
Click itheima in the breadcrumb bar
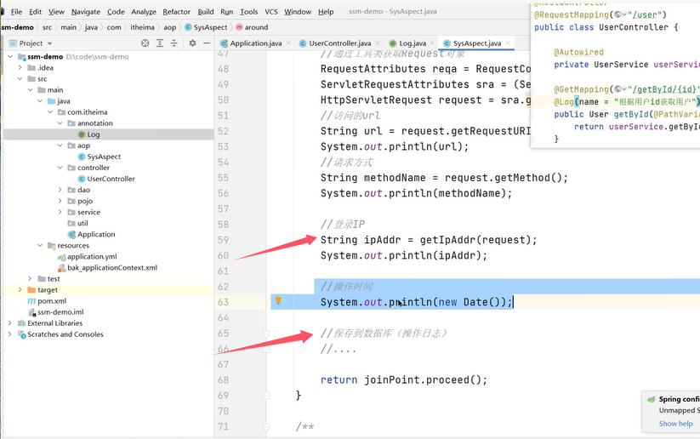[x=142, y=27]
